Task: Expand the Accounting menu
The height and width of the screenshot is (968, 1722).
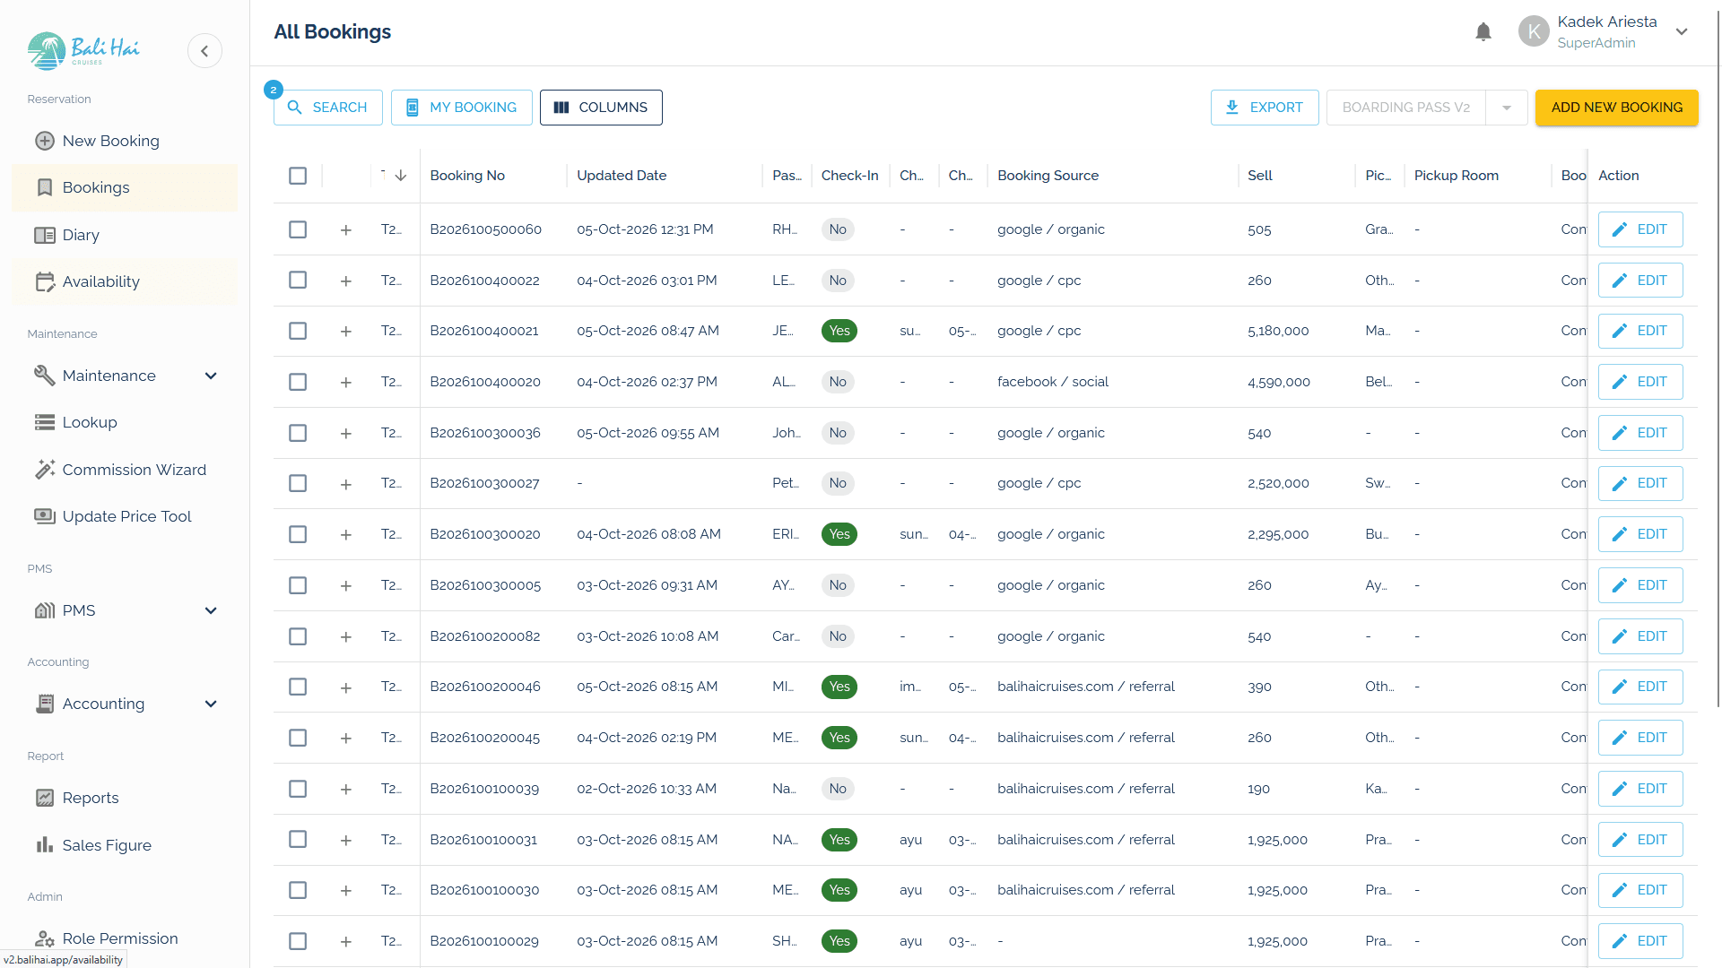Action: click(x=125, y=704)
